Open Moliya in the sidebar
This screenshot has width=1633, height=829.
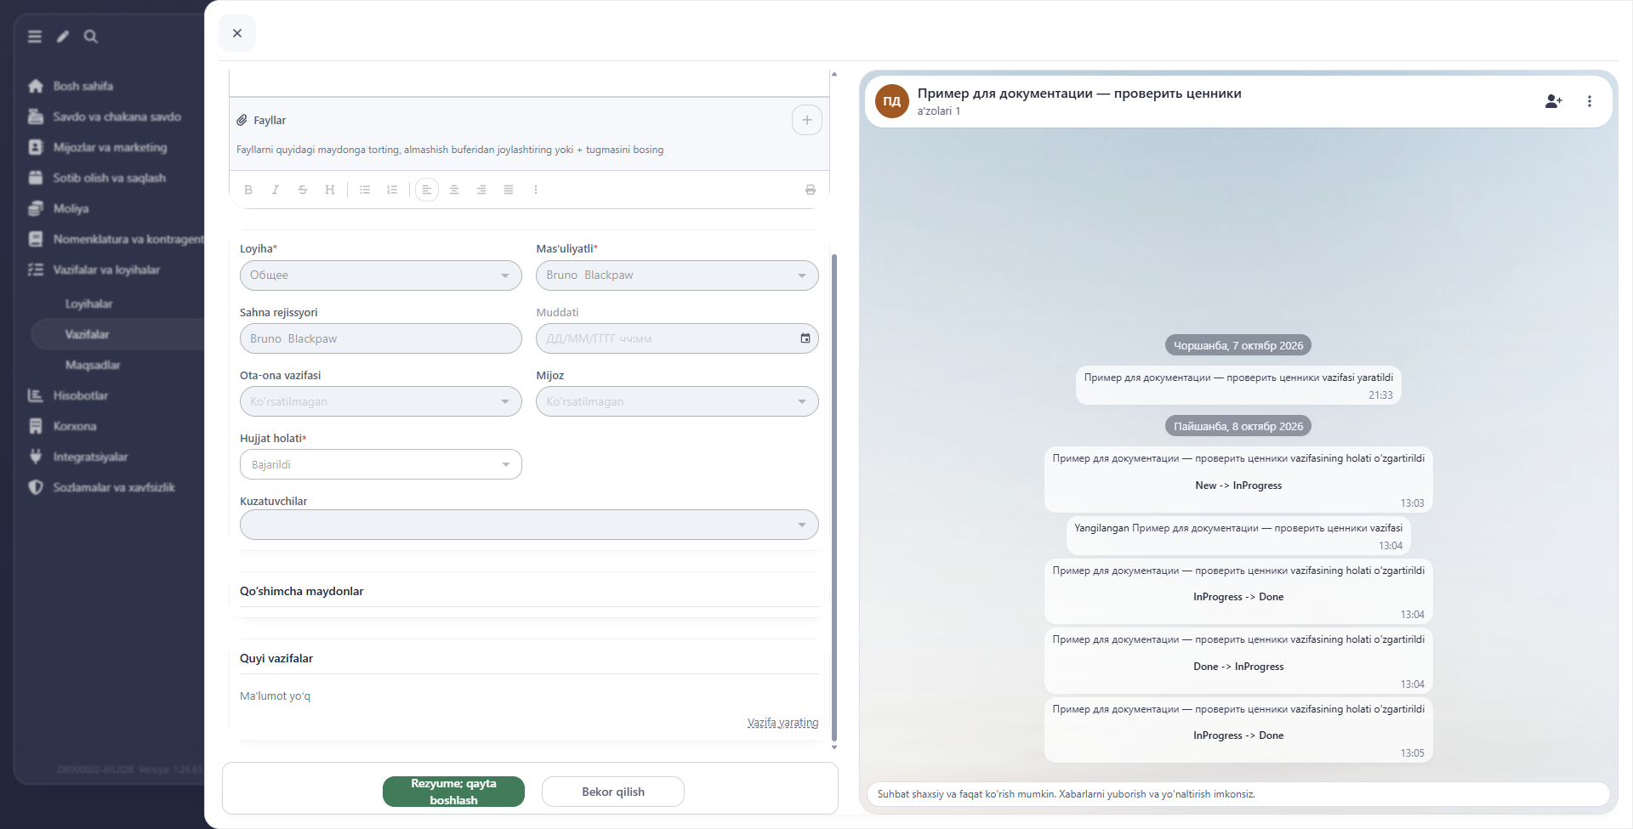pos(71,208)
